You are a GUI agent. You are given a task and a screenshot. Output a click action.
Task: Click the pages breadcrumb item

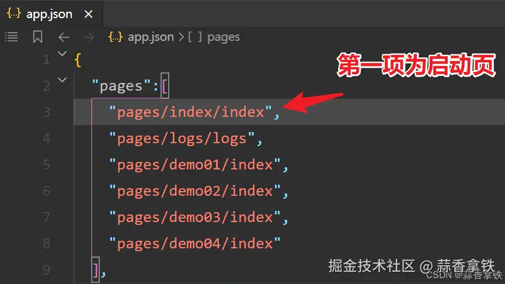point(224,37)
